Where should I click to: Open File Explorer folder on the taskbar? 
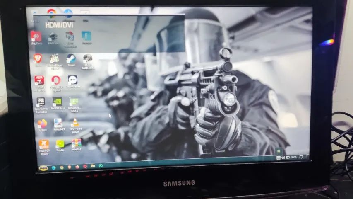[93, 166]
